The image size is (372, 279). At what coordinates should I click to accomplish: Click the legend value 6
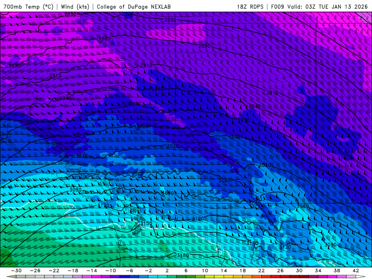pos(186,271)
